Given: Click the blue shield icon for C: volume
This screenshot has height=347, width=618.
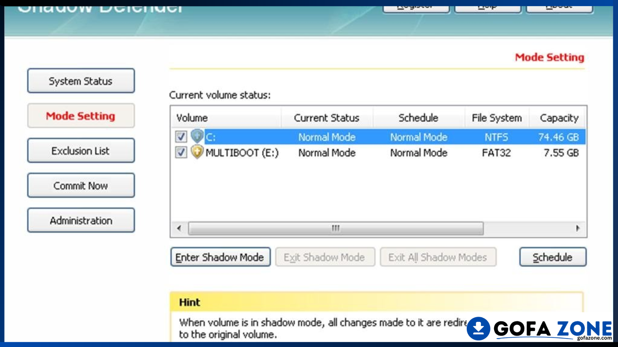Looking at the screenshot, I should (x=197, y=137).
